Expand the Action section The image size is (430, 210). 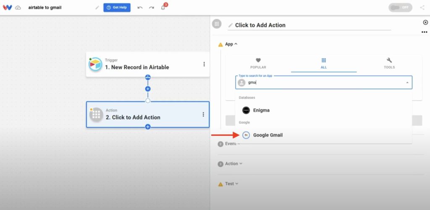point(233,164)
